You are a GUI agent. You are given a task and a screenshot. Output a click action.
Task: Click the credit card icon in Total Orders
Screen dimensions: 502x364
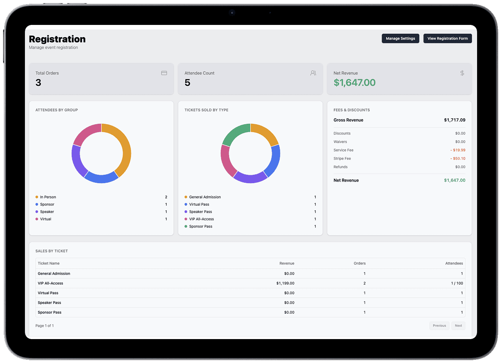[164, 73]
